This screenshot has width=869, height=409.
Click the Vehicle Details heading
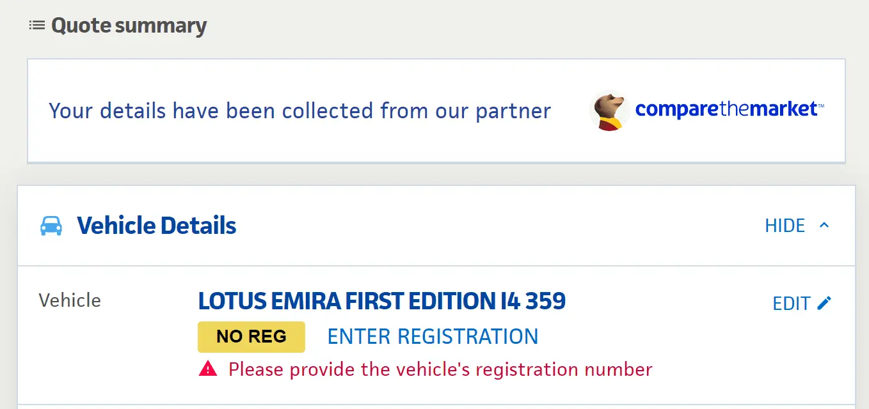[x=157, y=226]
